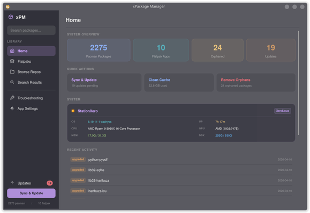Screen dimensions: 310x213
Task: Click memory value 17.0G / 31.3G
Action: 97,136
